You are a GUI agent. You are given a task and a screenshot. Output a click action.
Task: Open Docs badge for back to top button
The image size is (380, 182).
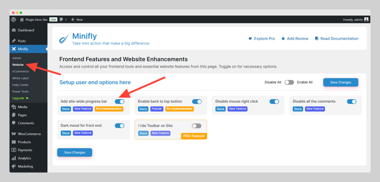click(143, 109)
